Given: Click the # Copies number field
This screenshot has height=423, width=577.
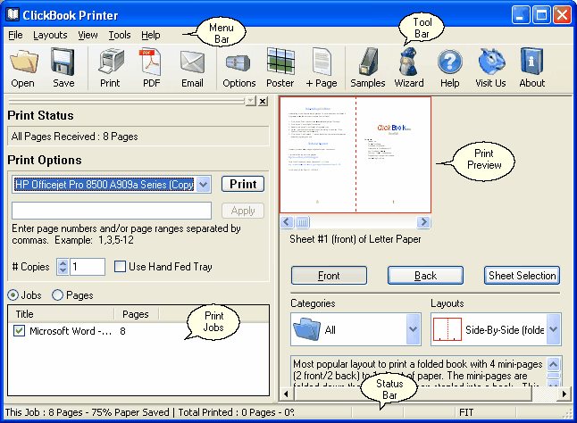Looking at the screenshot, I should [88, 267].
